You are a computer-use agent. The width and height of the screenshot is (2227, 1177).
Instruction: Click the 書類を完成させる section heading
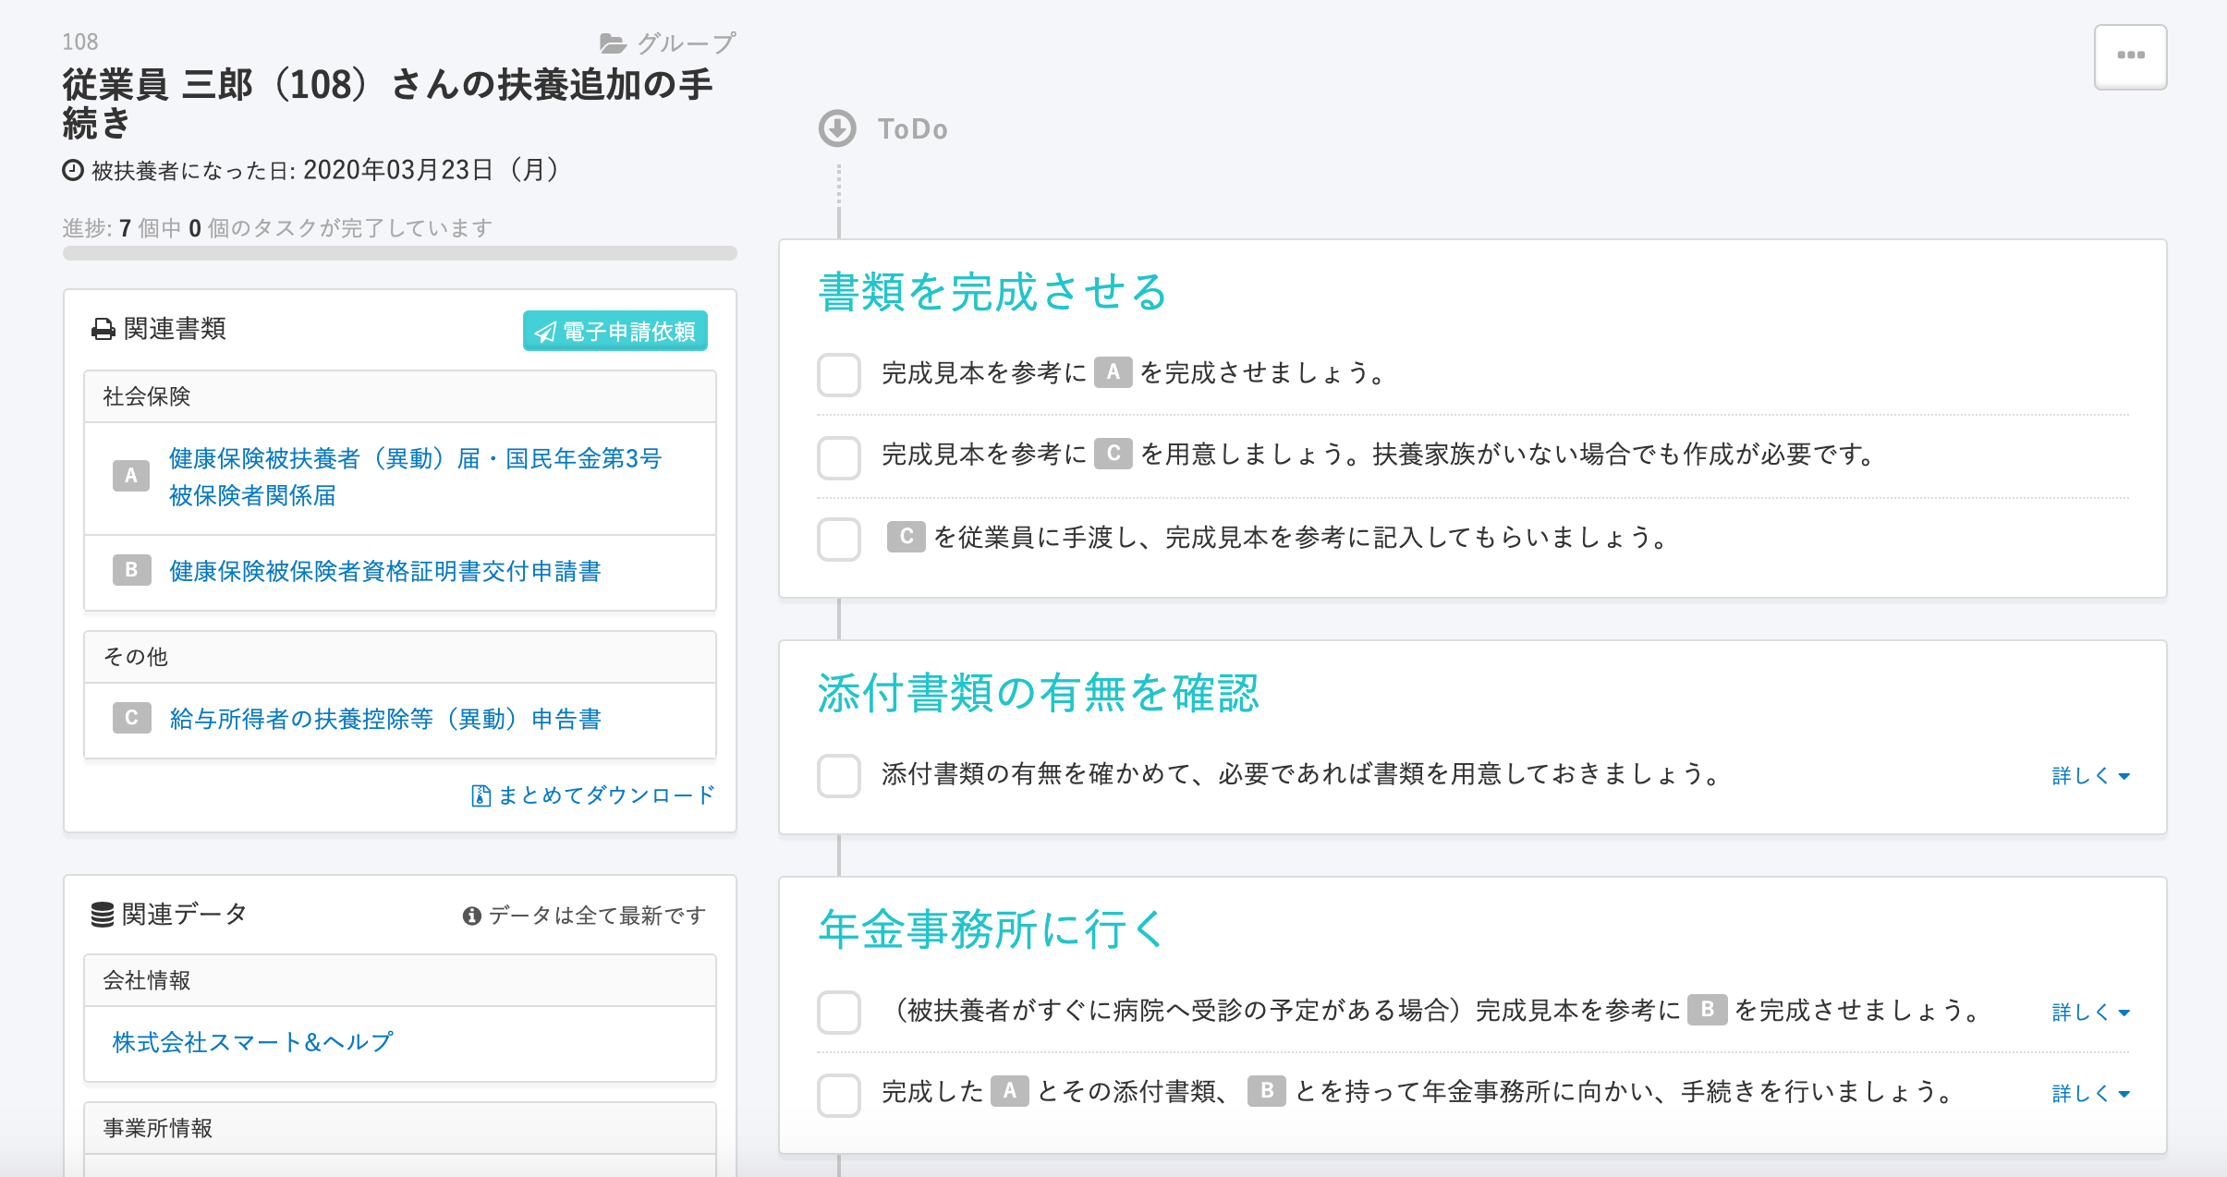tap(992, 292)
